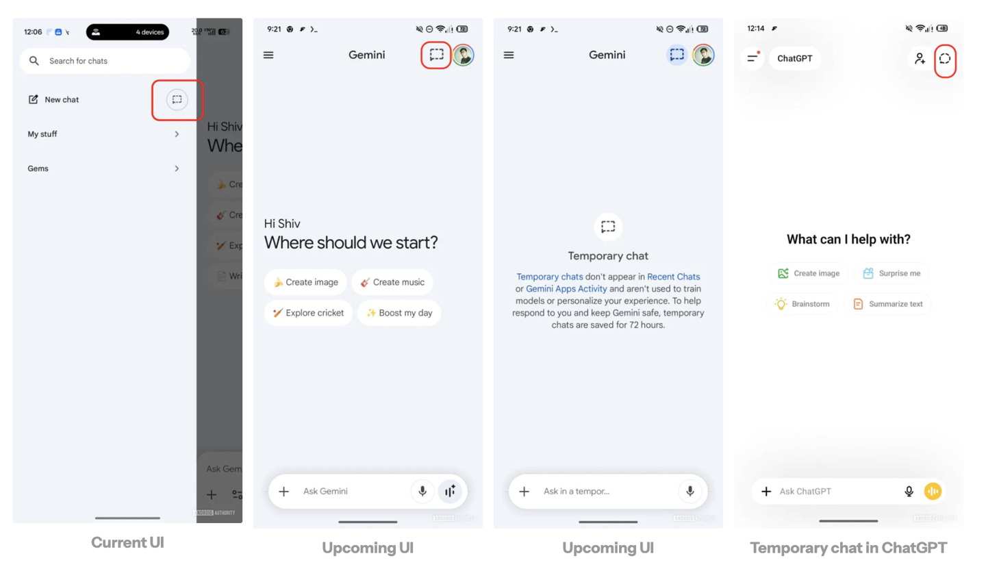Enable temporary chat on Gemini home screen

coord(436,55)
